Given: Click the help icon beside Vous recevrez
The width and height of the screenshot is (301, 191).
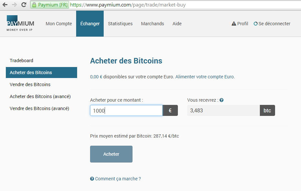Looking at the screenshot, I should [x=222, y=100].
